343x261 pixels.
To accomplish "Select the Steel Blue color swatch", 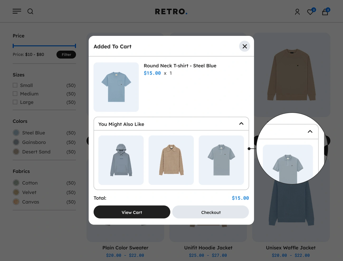I will 16,133.
